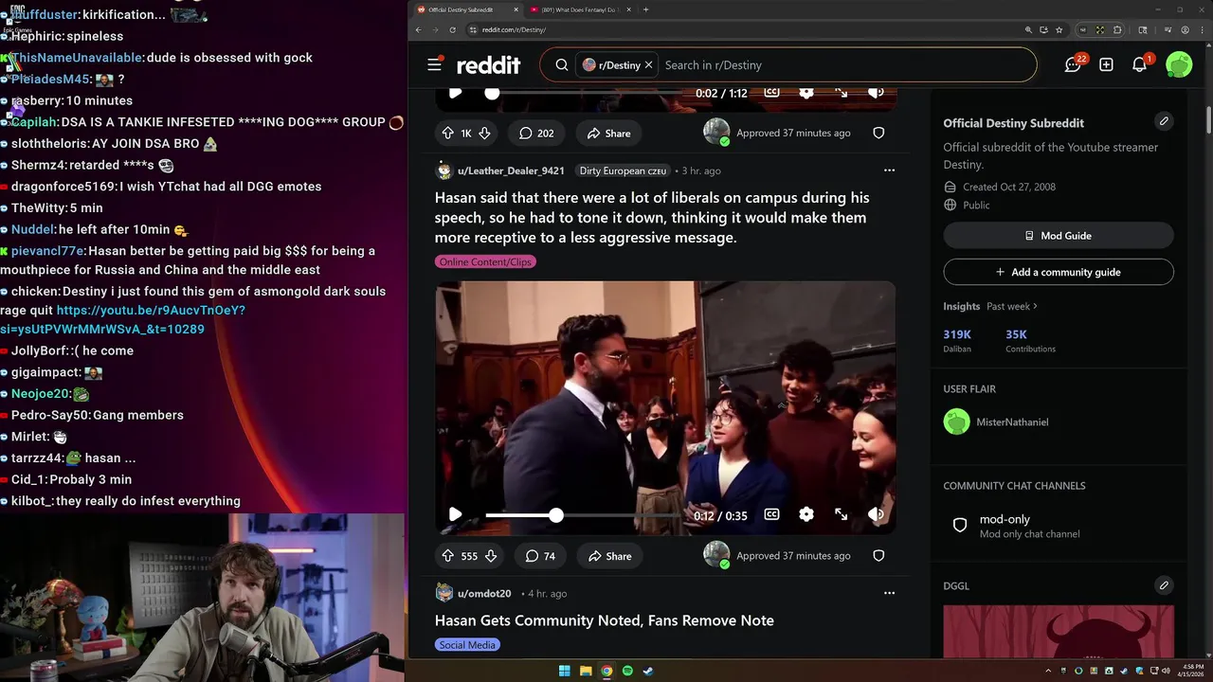Click the 'Dirty European' user flair

coord(623,170)
